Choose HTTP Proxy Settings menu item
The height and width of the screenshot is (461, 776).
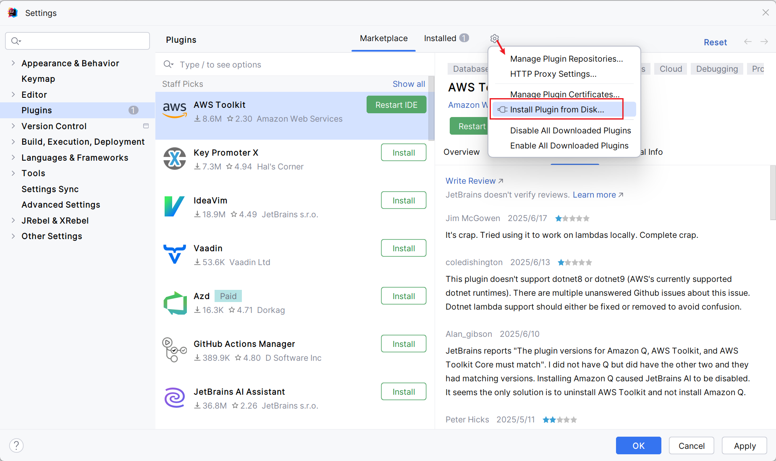(553, 74)
